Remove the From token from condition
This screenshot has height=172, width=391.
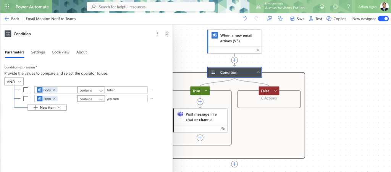[54, 98]
